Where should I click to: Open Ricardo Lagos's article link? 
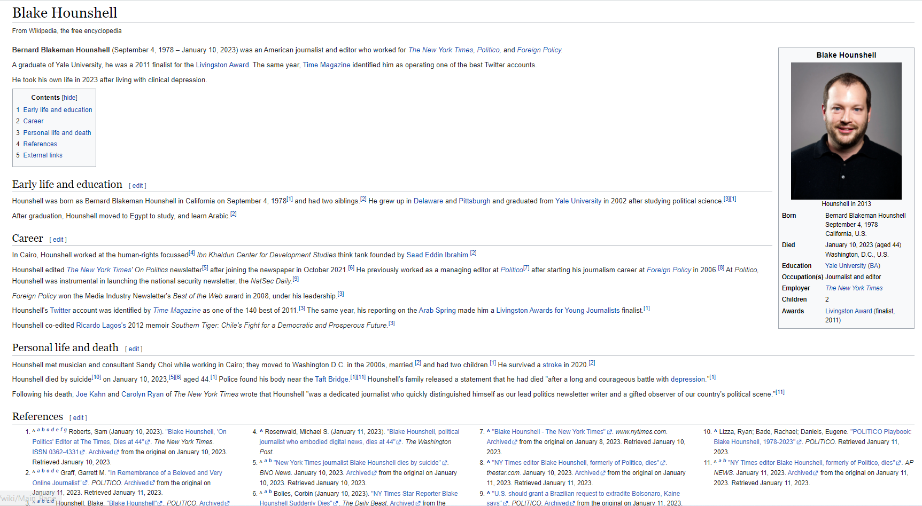click(x=101, y=326)
